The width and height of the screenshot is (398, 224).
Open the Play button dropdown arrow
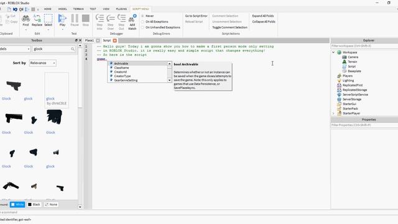62,30
